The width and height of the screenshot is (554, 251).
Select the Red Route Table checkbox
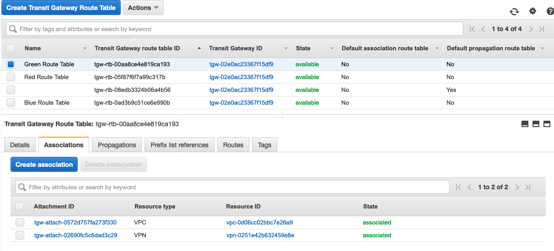click(x=11, y=77)
